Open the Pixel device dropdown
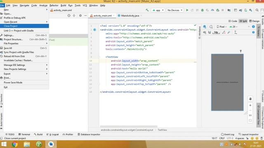Image resolution: width=264 pixels, height=148 pixels. (x=222, y=27)
